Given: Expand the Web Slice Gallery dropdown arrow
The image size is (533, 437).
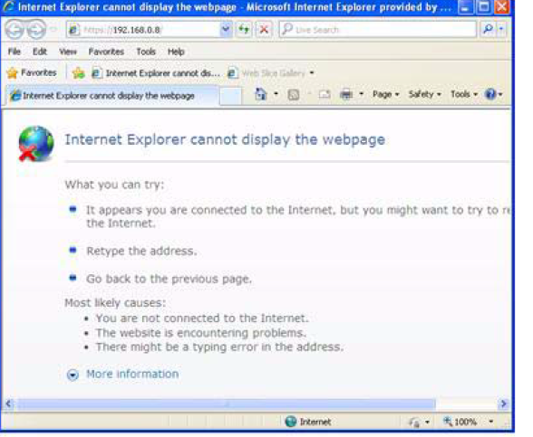Looking at the screenshot, I should coord(312,73).
